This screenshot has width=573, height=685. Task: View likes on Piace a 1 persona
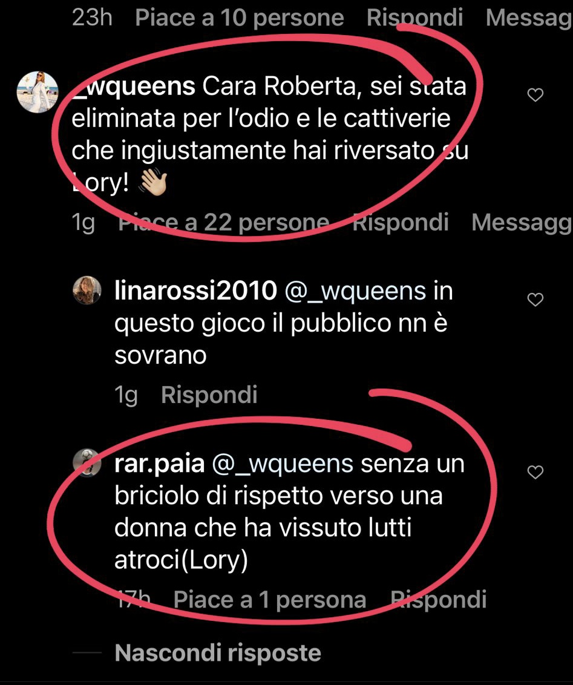[x=269, y=599]
